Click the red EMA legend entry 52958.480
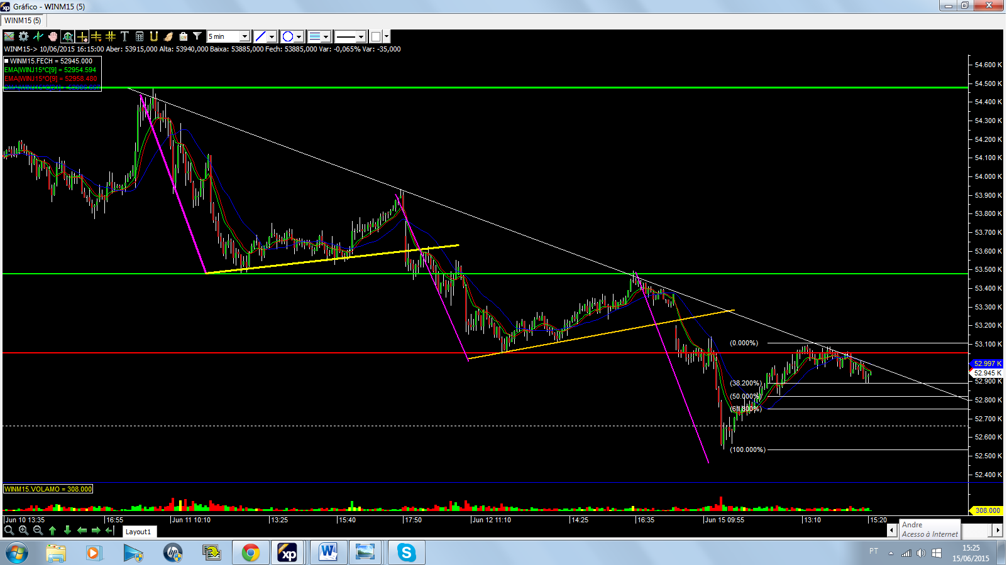 click(50, 78)
